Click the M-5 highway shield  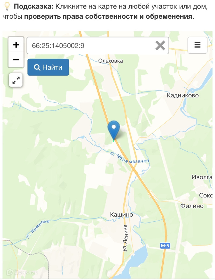[165, 246]
